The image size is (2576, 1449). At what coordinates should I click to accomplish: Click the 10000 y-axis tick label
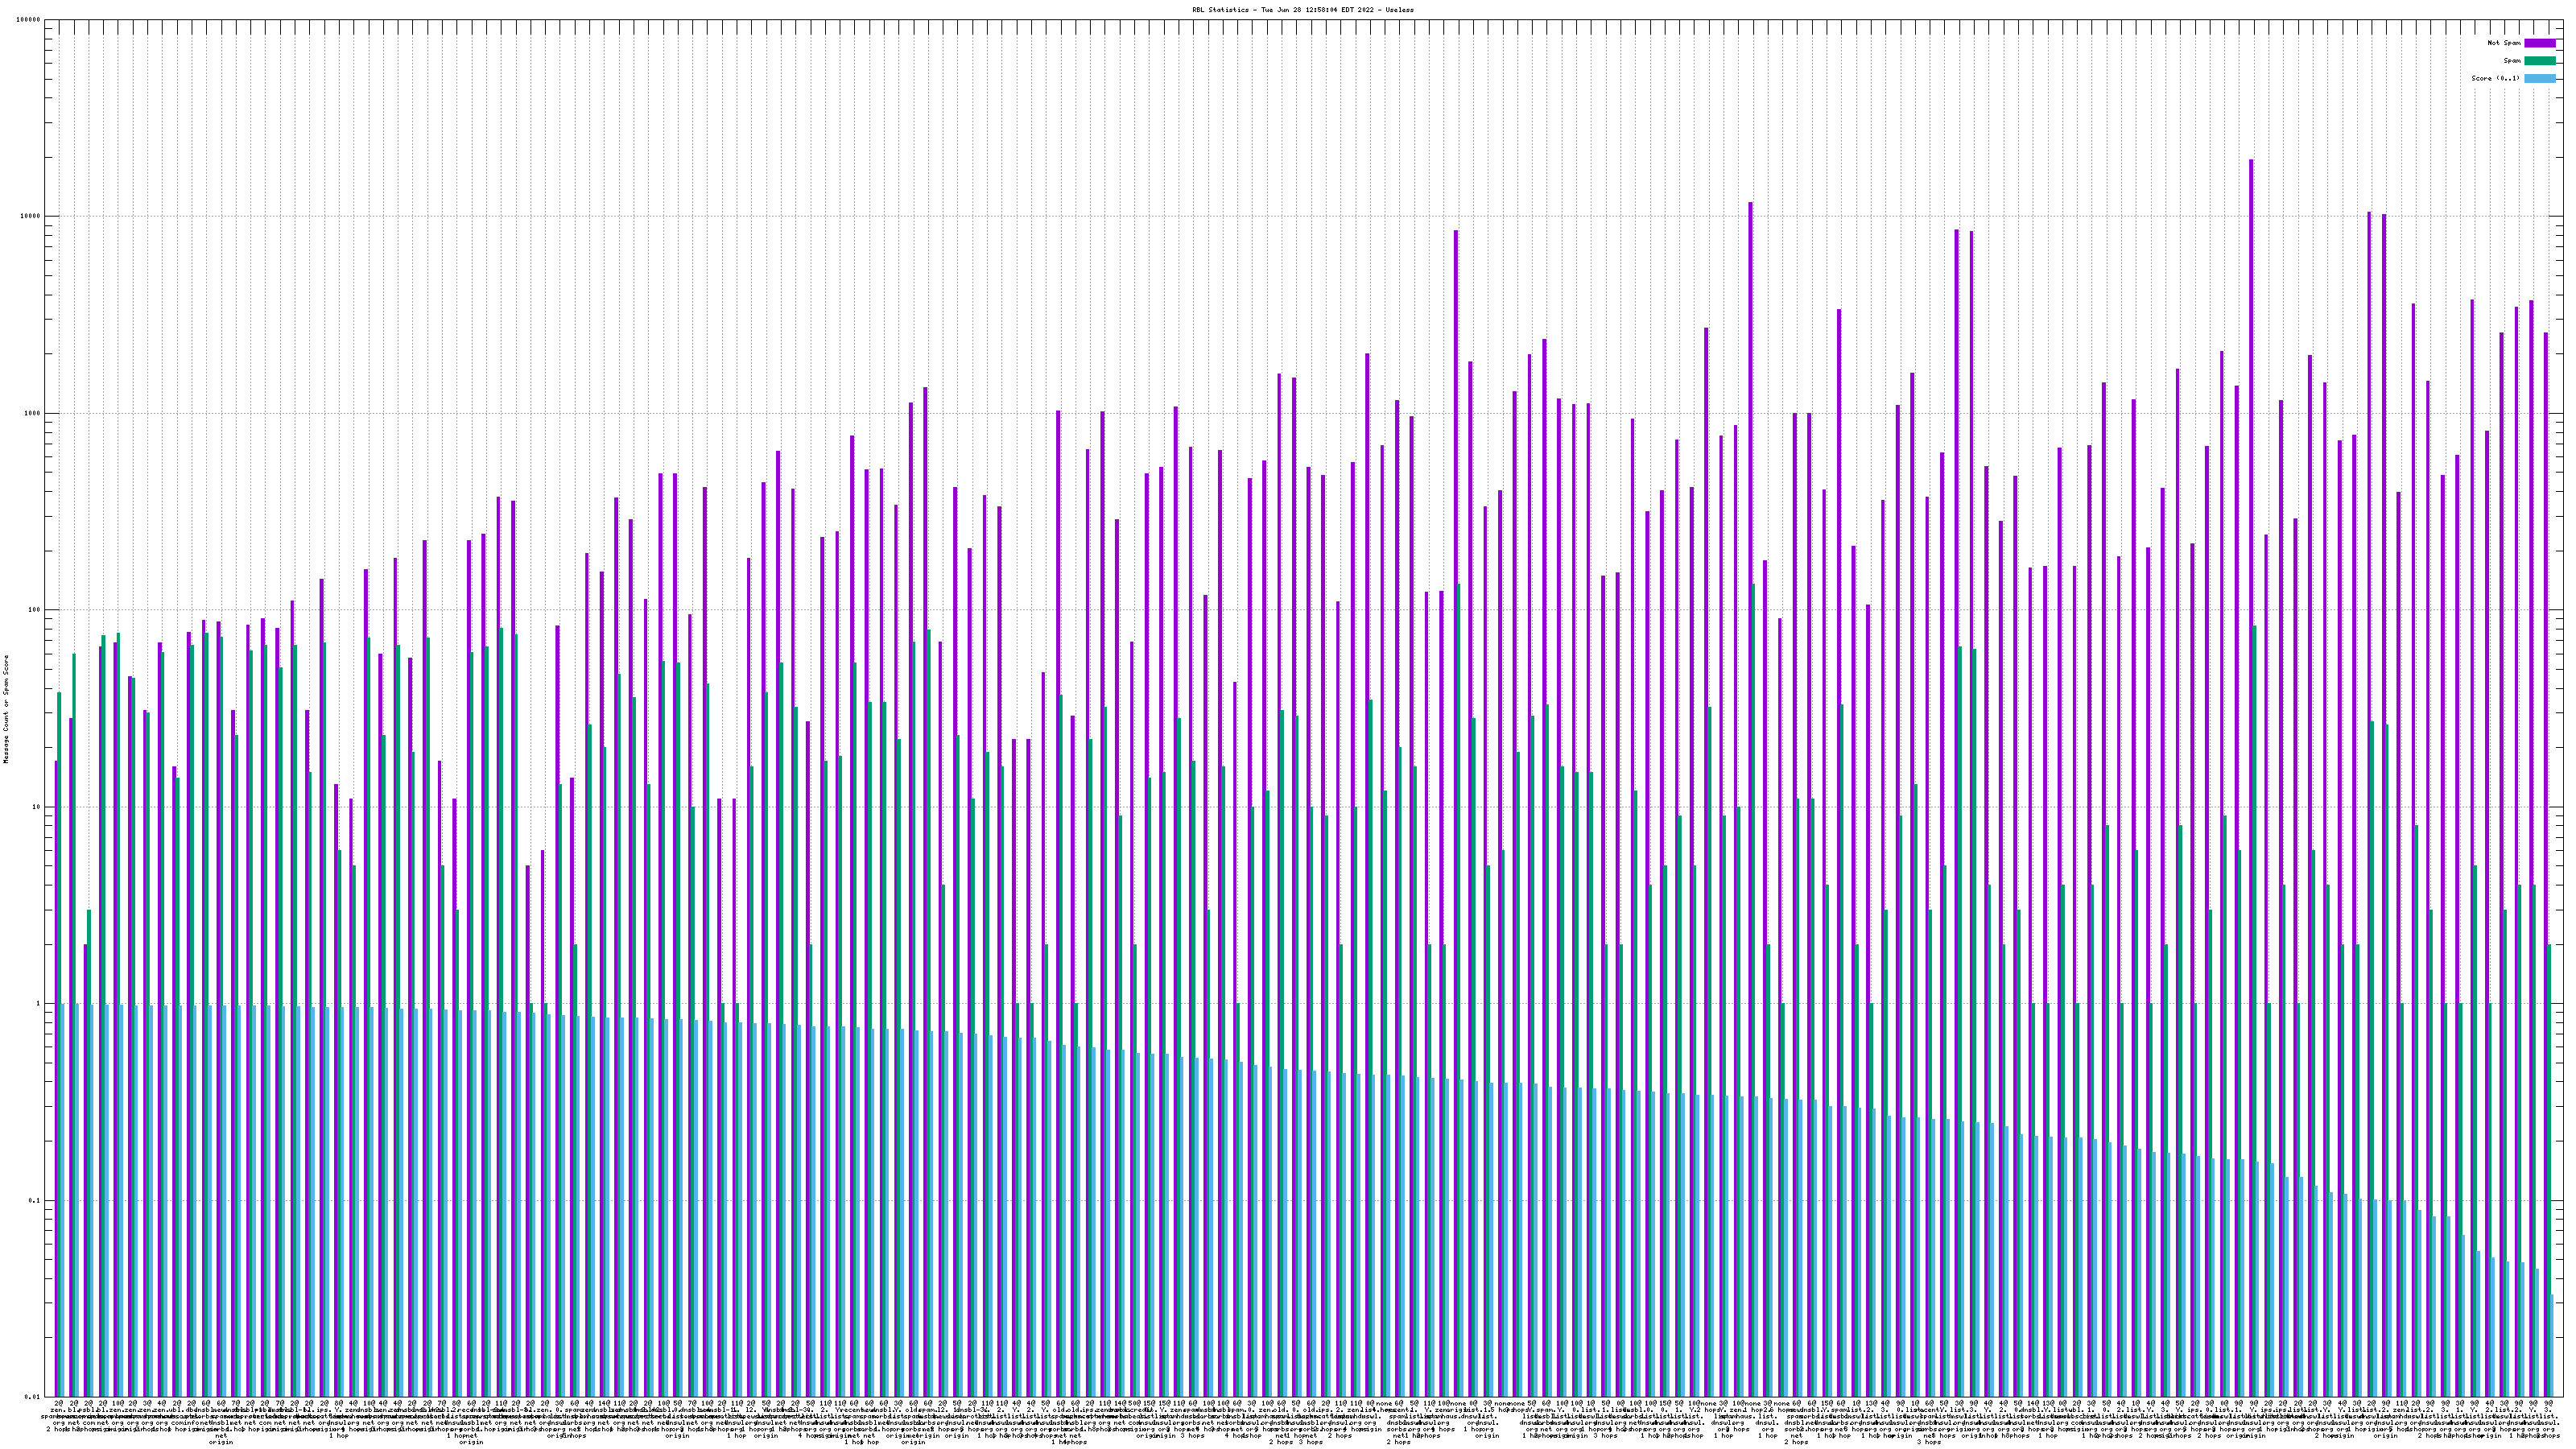31,216
